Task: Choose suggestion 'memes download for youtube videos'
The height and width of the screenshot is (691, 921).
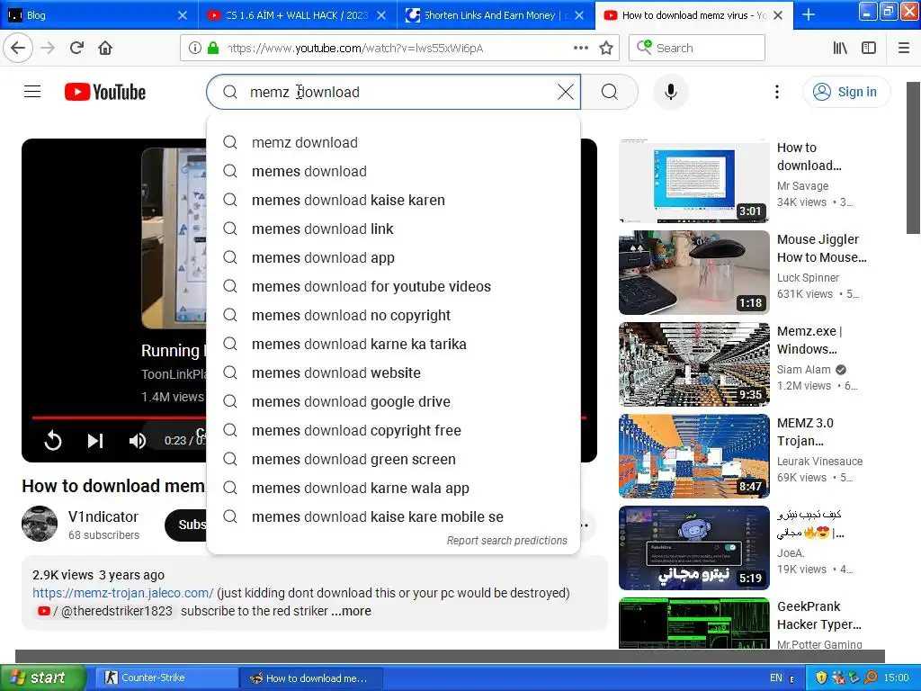Action: tap(393, 286)
